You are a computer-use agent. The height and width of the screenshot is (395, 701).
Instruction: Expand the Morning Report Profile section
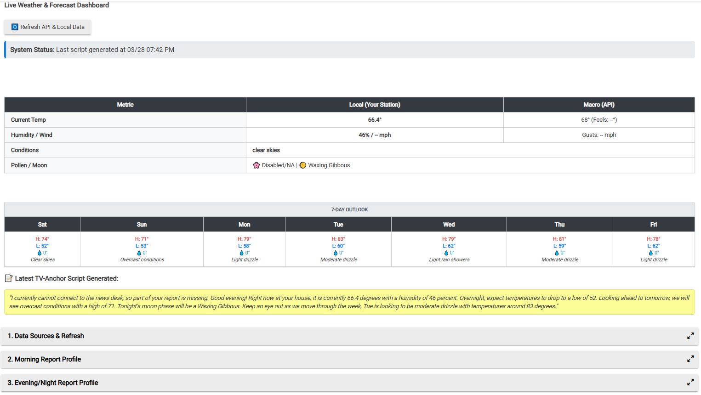[x=44, y=360]
